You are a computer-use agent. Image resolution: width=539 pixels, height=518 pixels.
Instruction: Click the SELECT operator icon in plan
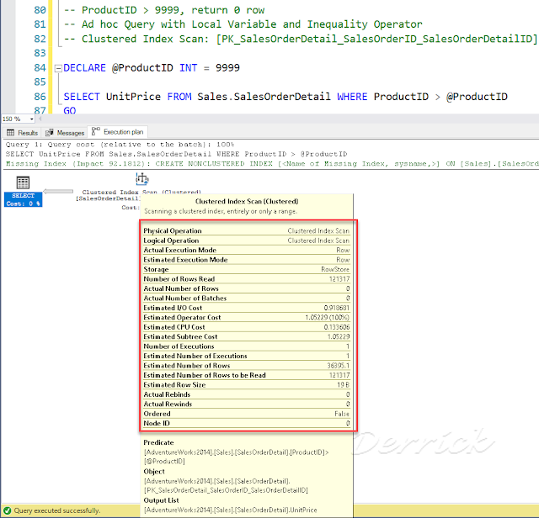click(x=23, y=182)
